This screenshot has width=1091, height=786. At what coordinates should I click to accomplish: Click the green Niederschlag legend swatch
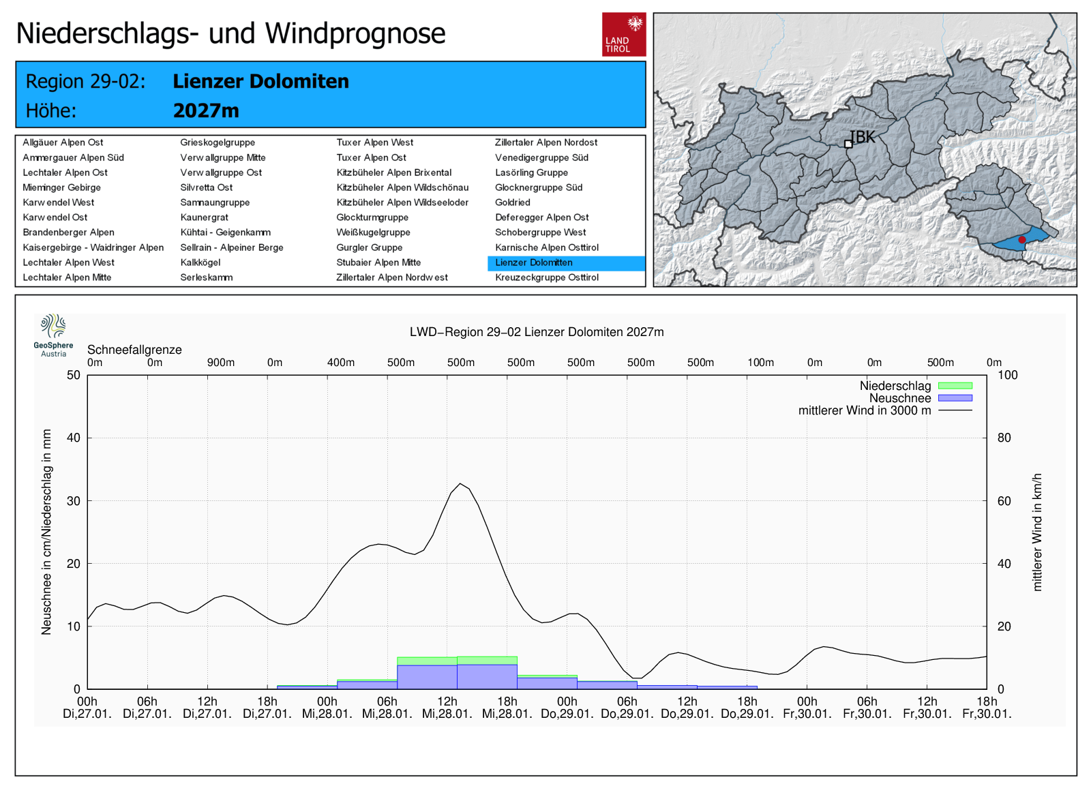[955, 386]
